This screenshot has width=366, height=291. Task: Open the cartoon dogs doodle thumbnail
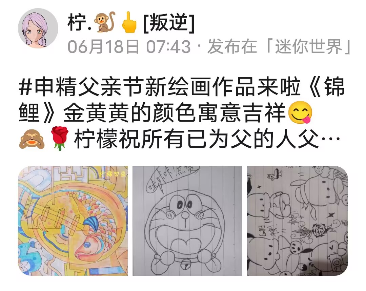298,221
